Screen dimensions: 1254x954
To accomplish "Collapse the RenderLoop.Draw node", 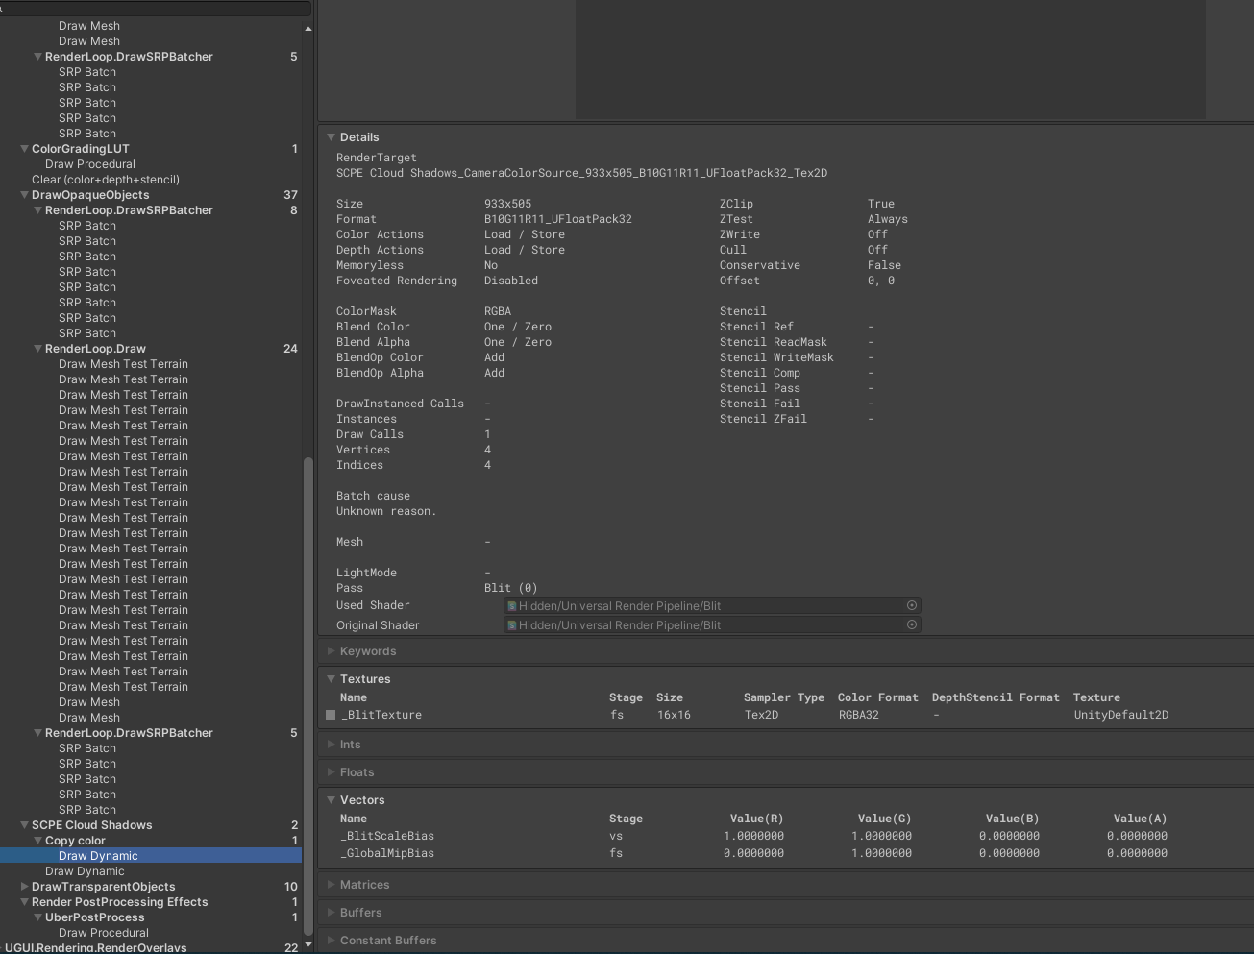I will [x=37, y=349].
